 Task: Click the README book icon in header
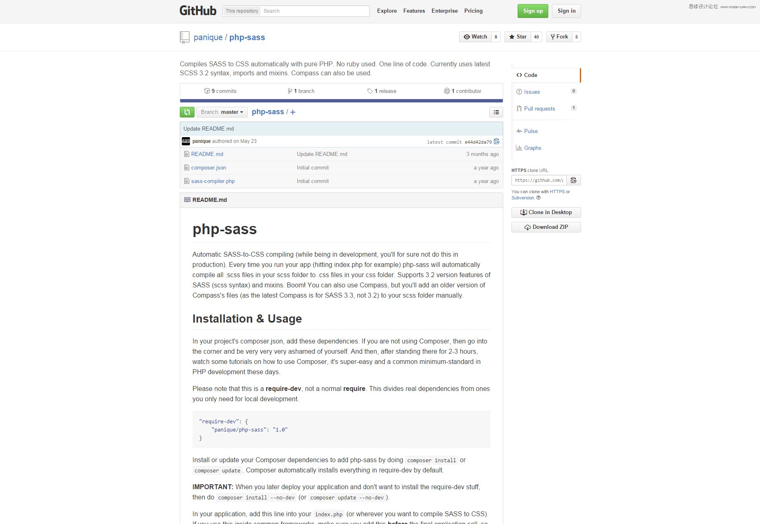click(187, 200)
